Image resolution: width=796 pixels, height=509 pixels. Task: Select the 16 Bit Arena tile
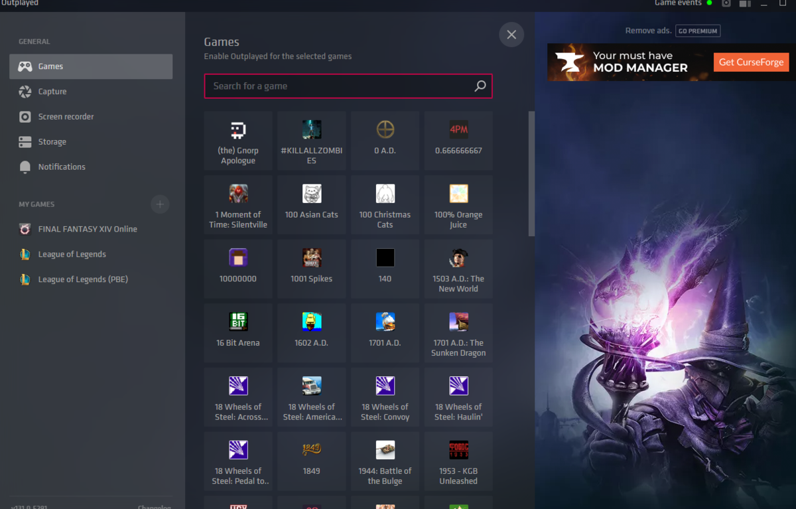[238, 332]
